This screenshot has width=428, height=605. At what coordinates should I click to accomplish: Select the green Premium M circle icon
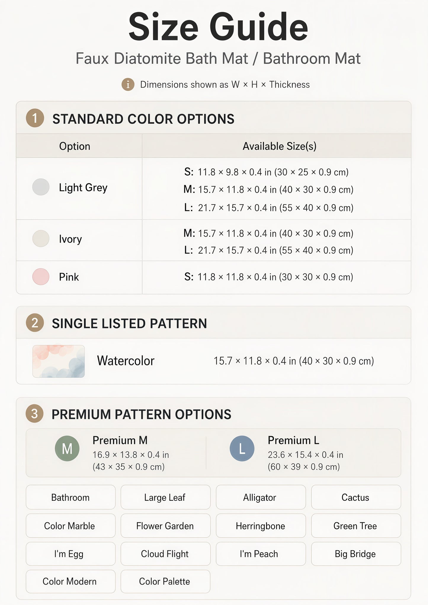[67, 448]
